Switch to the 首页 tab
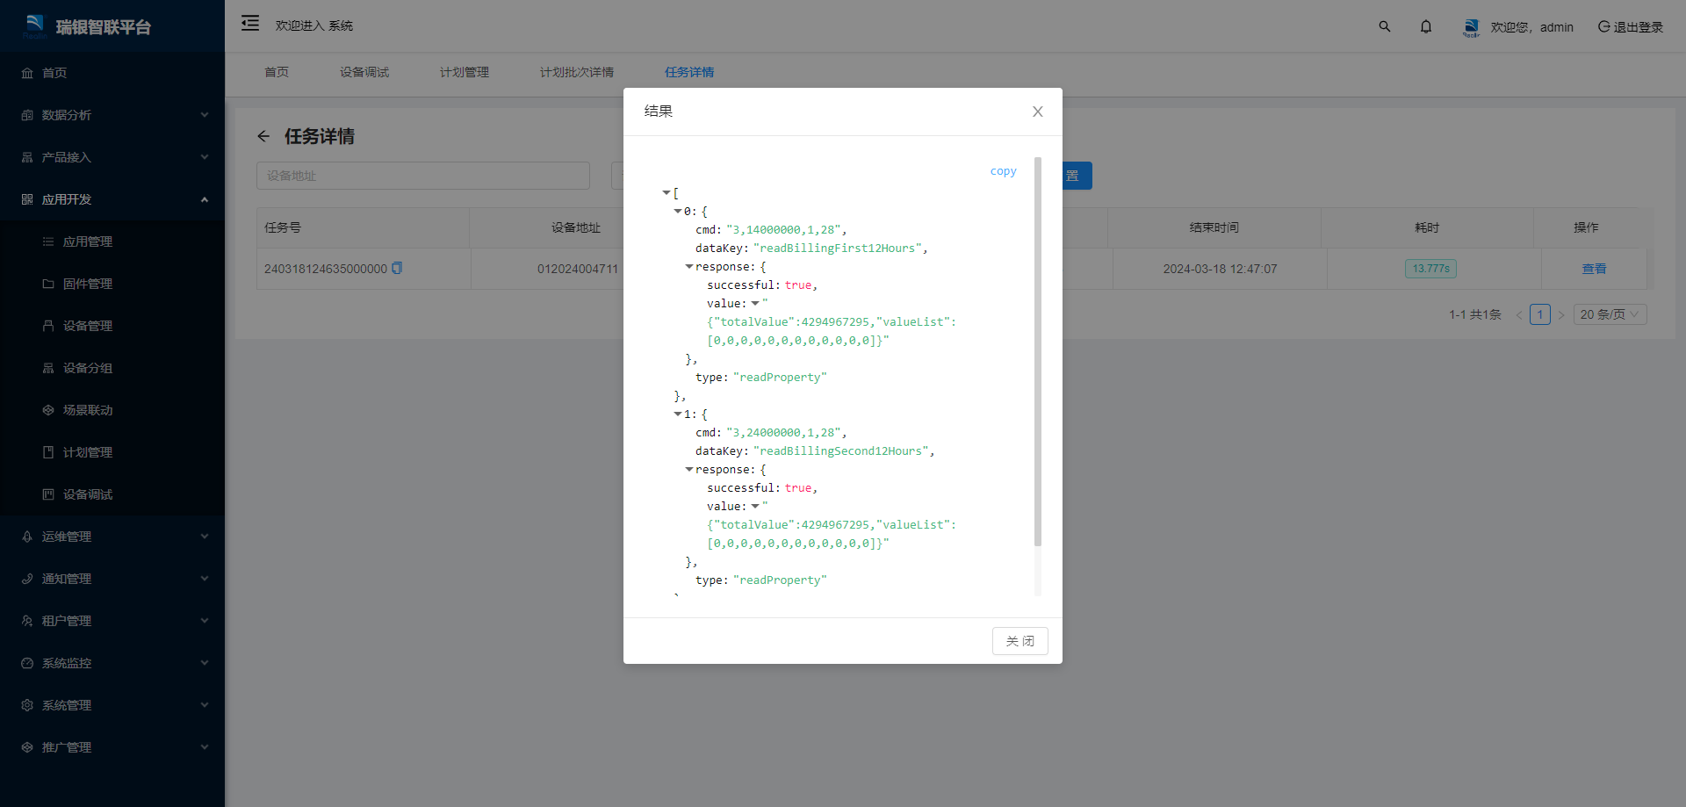Image resolution: width=1686 pixels, height=807 pixels. pyautogui.click(x=277, y=72)
